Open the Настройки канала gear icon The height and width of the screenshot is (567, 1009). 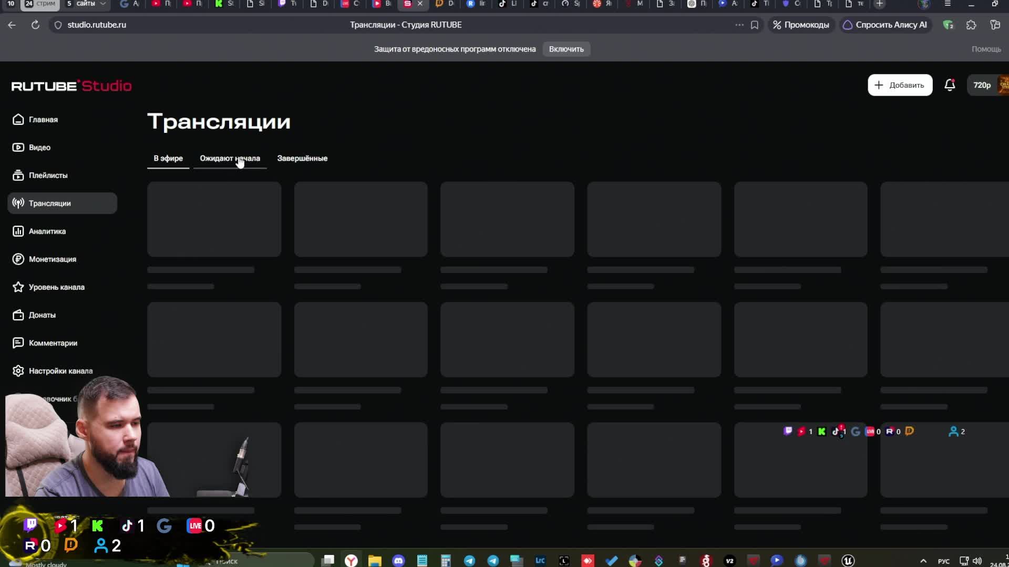pos(18,371)
